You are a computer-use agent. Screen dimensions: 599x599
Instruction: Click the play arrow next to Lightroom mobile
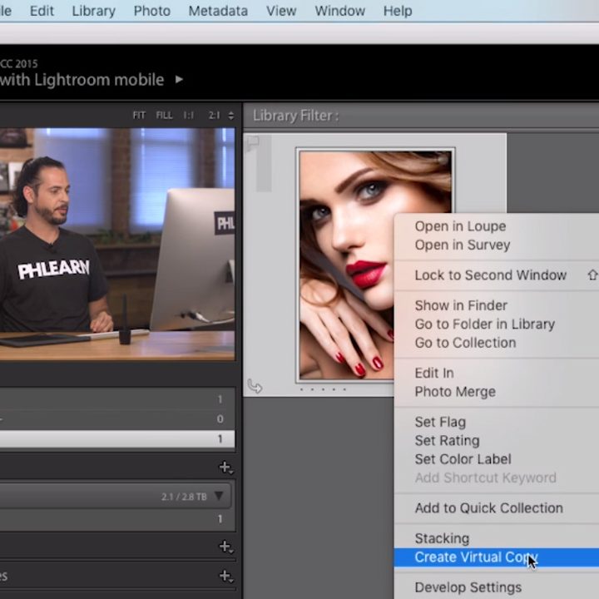[179, 80]
